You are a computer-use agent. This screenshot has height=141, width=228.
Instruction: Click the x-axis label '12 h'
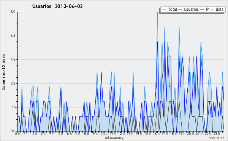click(x=122, y=134)
